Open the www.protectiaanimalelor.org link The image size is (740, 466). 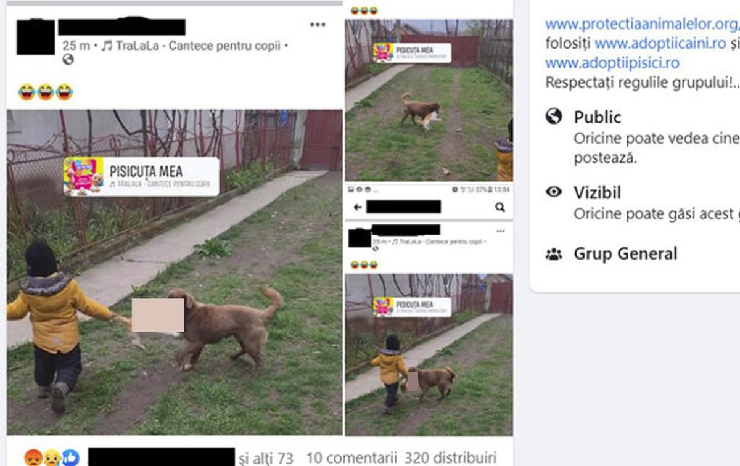(x=642, y=24)
